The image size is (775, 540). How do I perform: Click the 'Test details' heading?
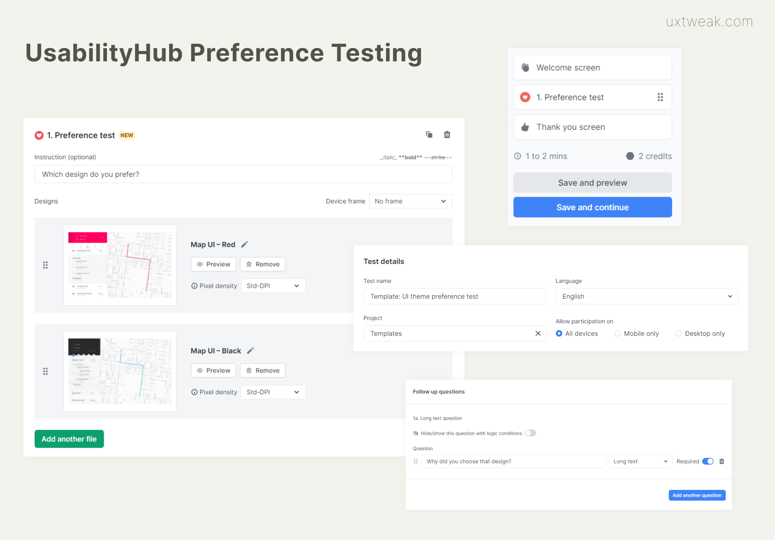[x=384, y=261]
